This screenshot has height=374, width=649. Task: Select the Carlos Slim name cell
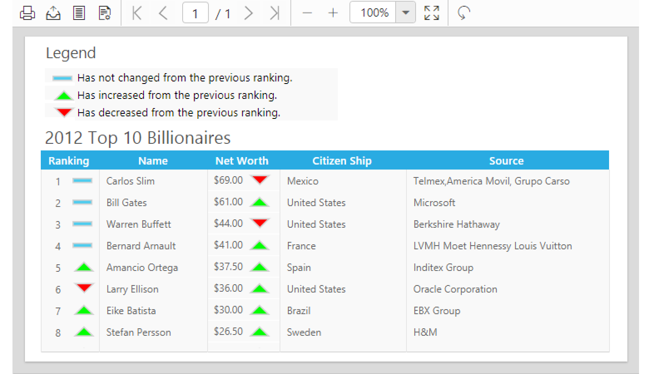tap(131, 181)
